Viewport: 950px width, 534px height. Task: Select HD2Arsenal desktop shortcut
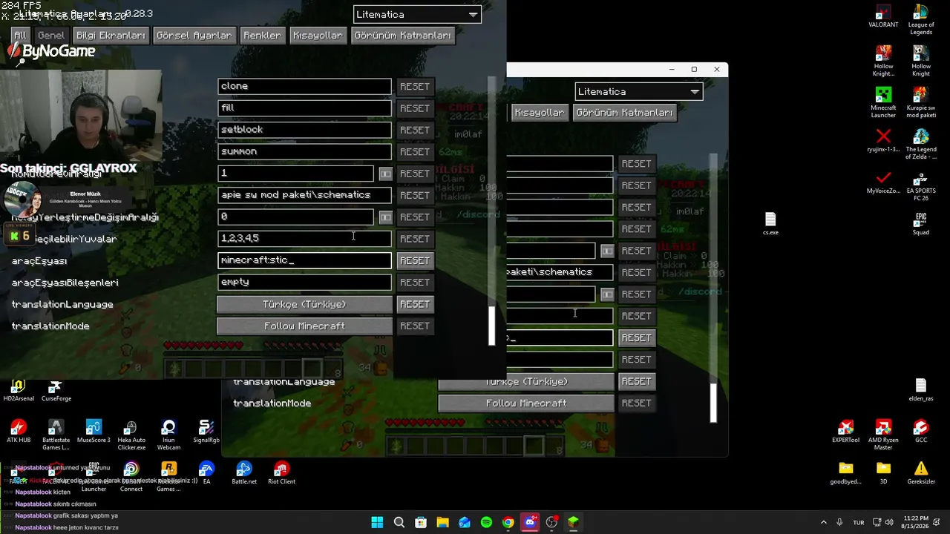(19, 391)
